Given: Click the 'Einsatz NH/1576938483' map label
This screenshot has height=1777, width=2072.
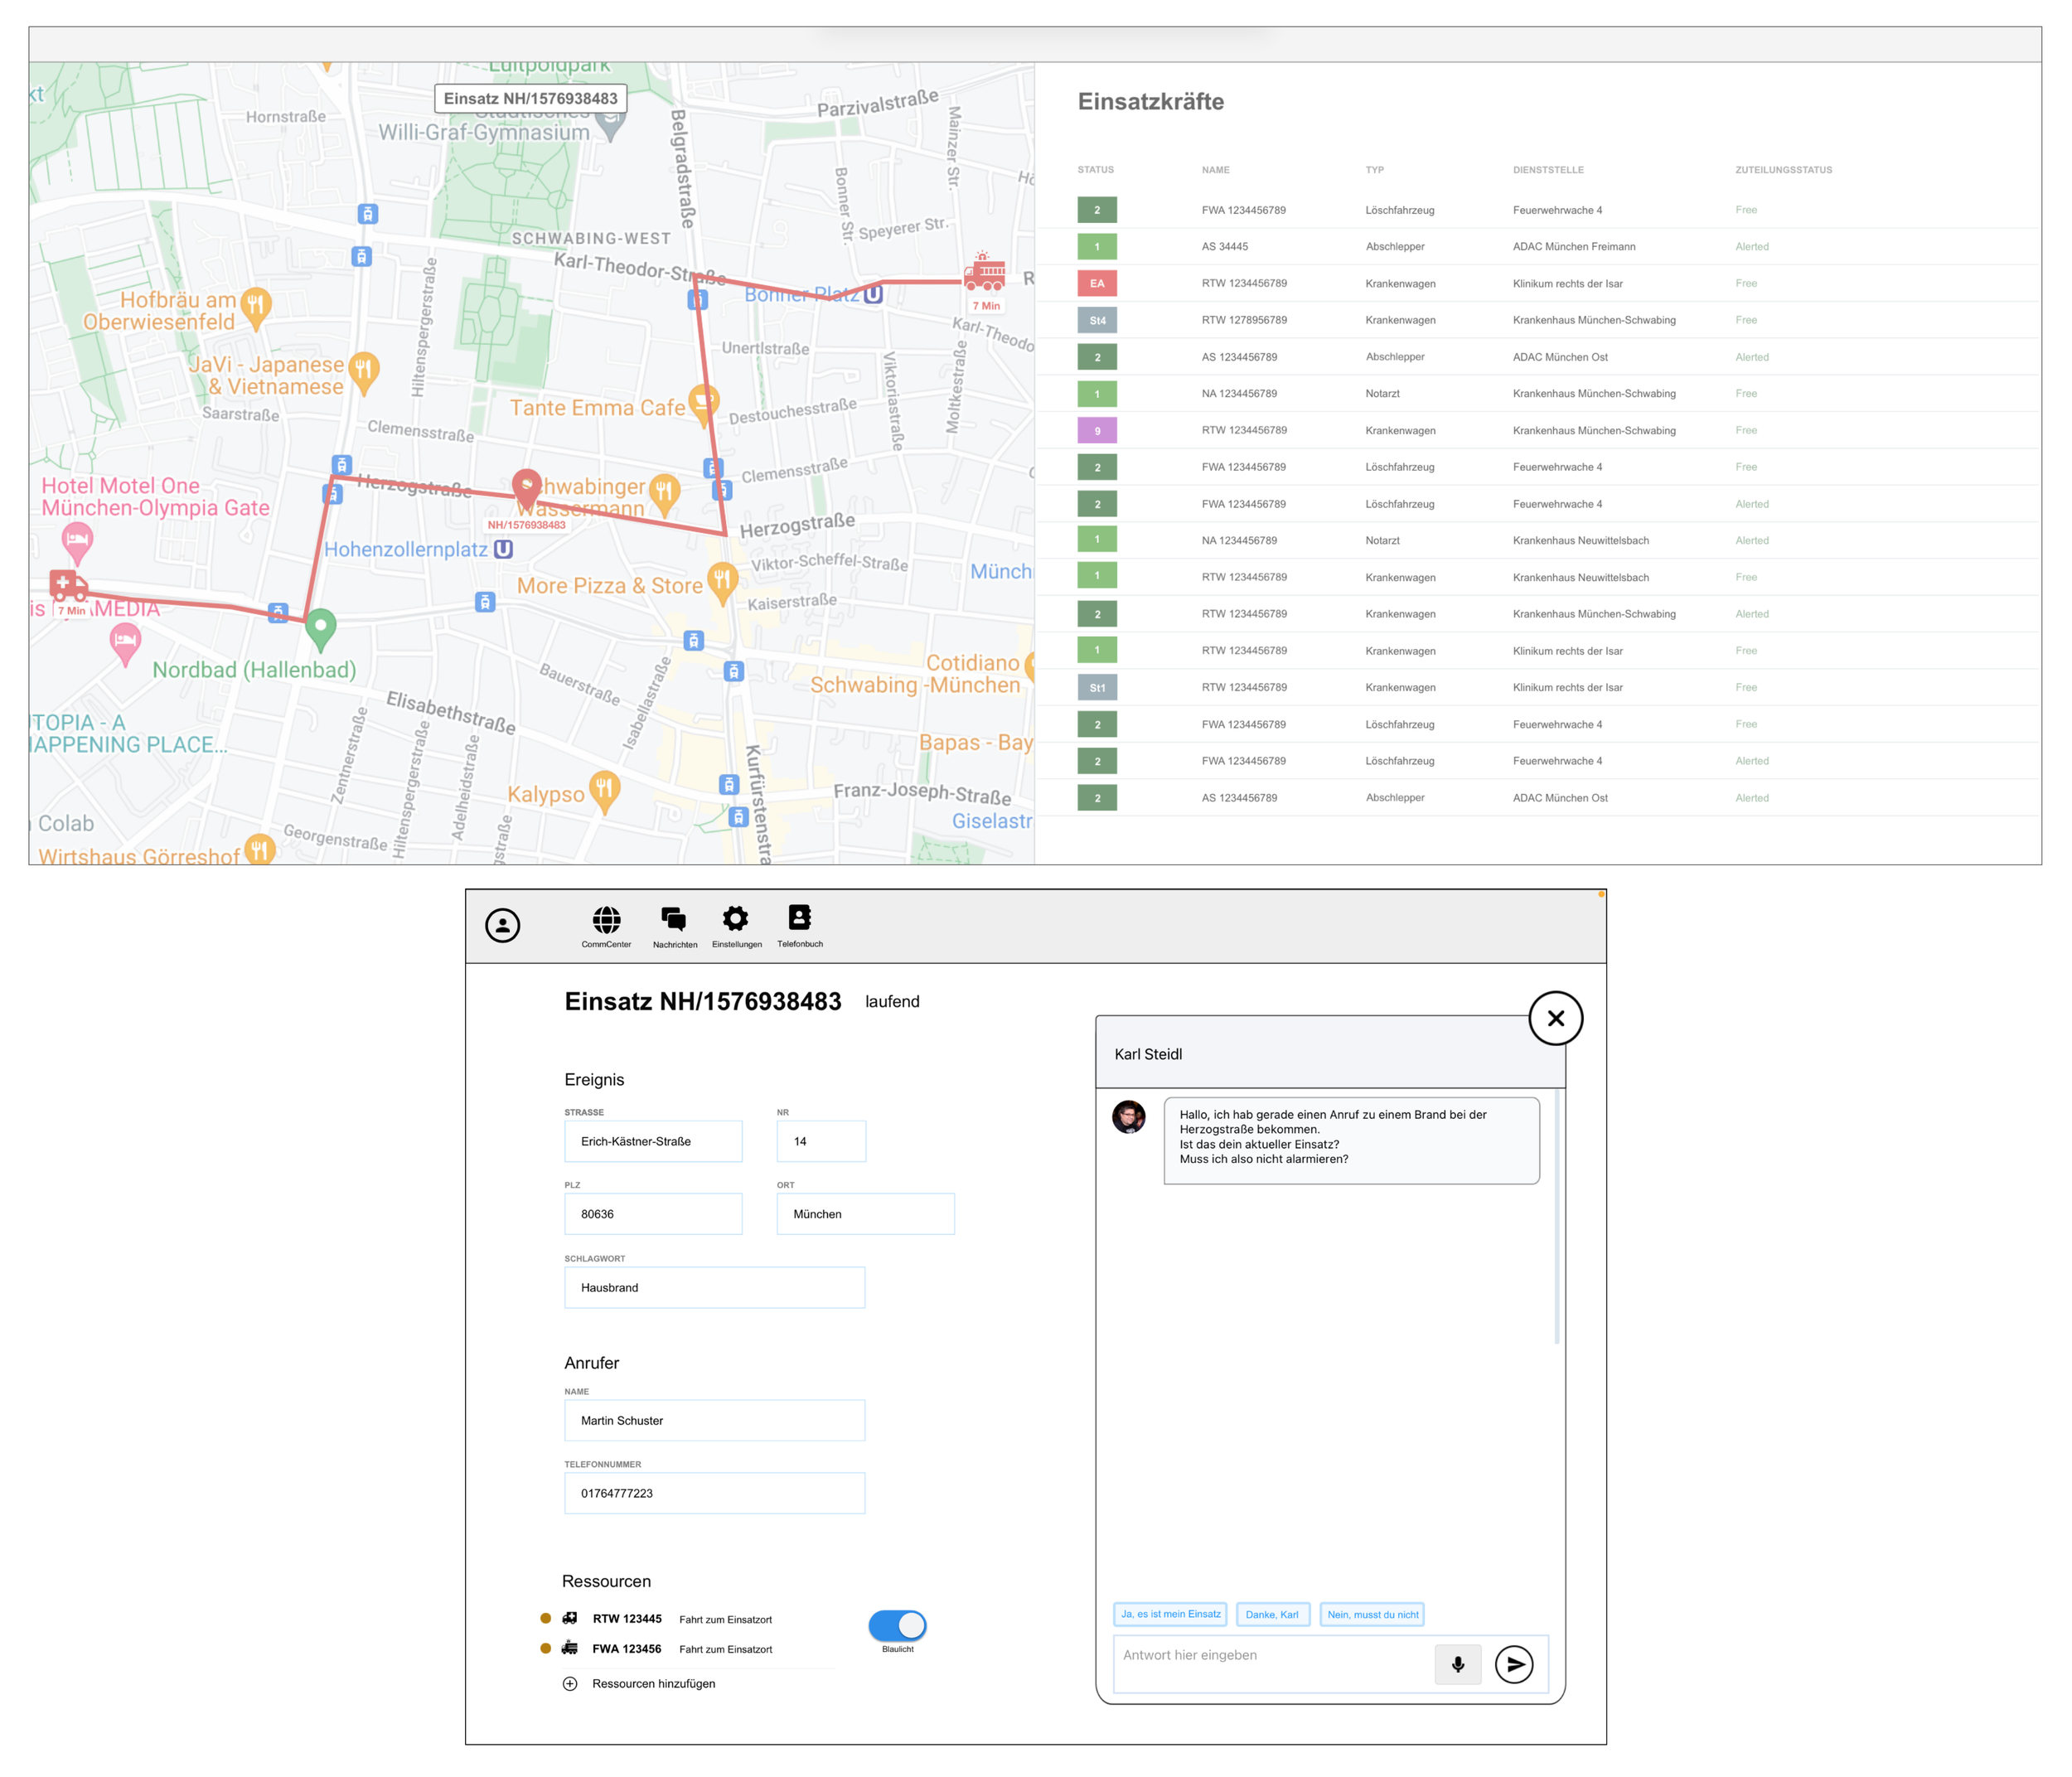Looking at the screenshot, I should pyautogui.click(x=530, y=98).
